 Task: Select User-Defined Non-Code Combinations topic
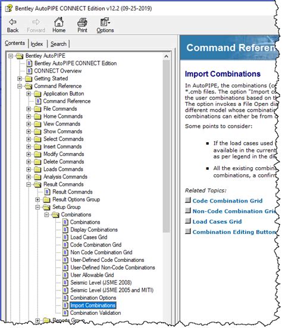tap(112, 267)
